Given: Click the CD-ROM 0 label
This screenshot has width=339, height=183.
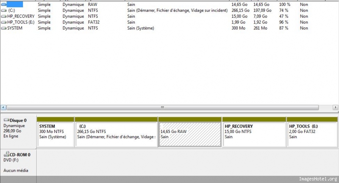Looking at the screenshot, I should (20, 155).
